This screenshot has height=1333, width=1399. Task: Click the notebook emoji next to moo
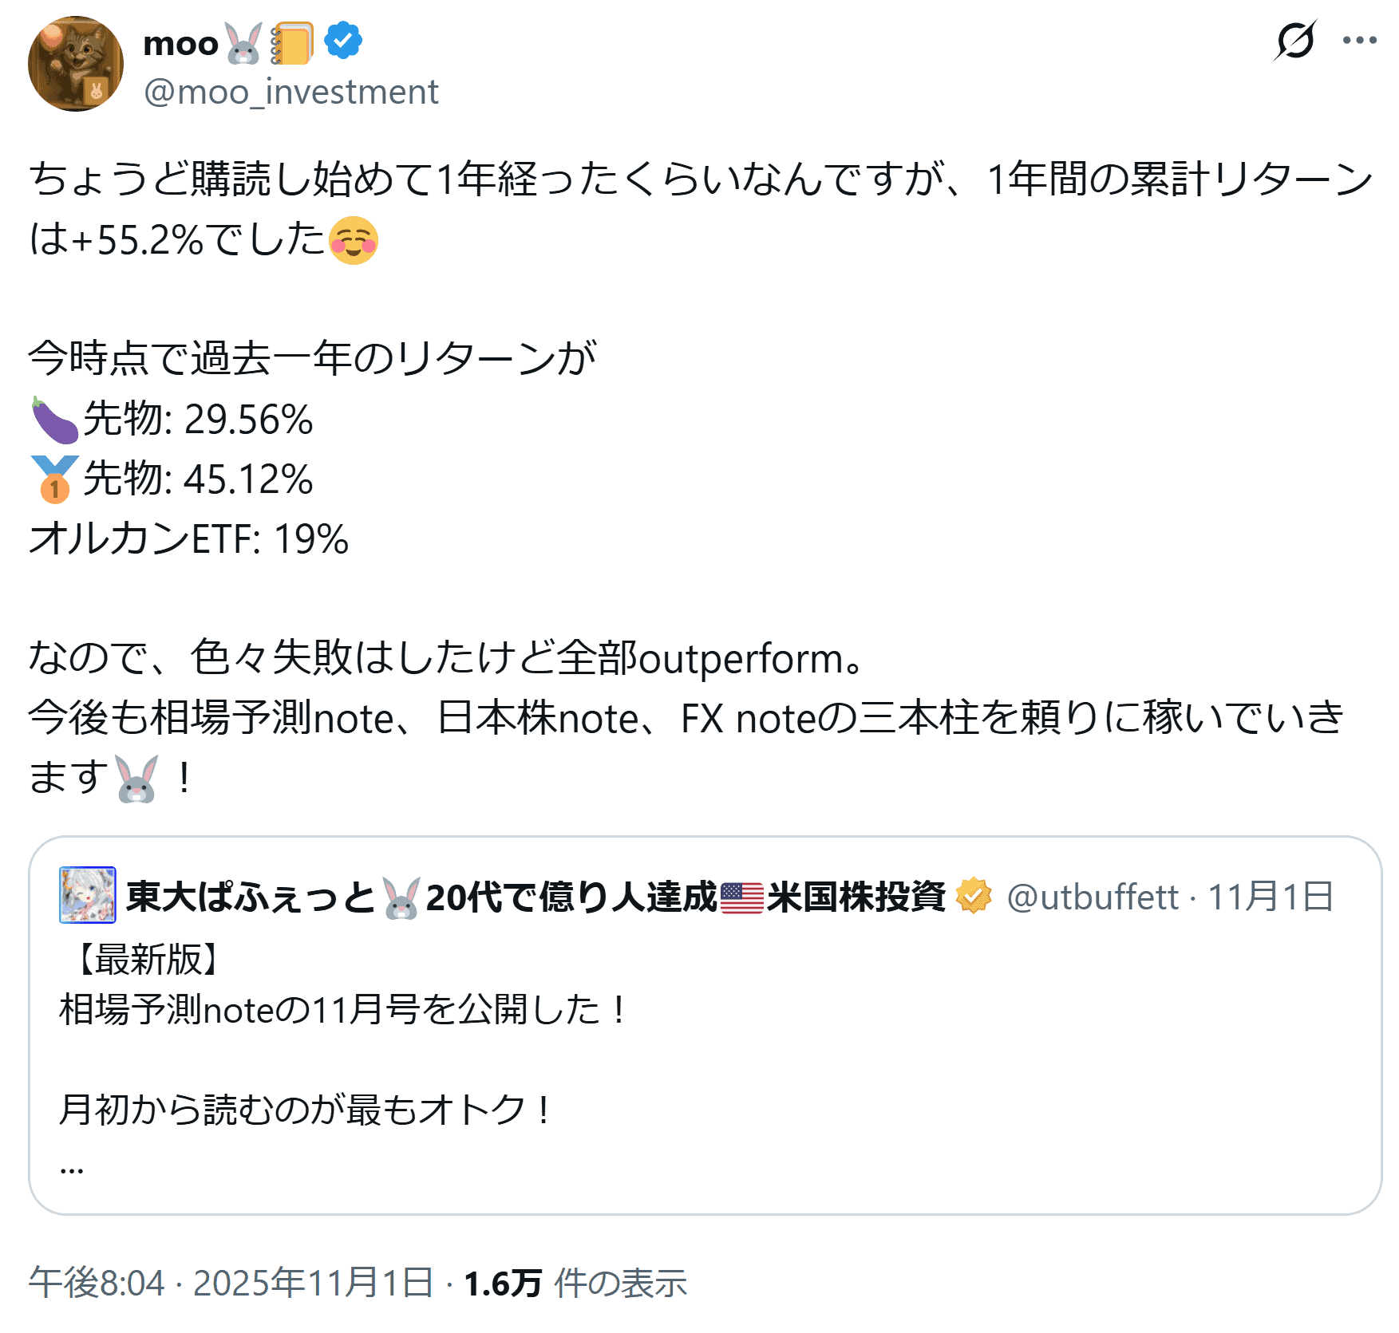(x=291, y=43)
